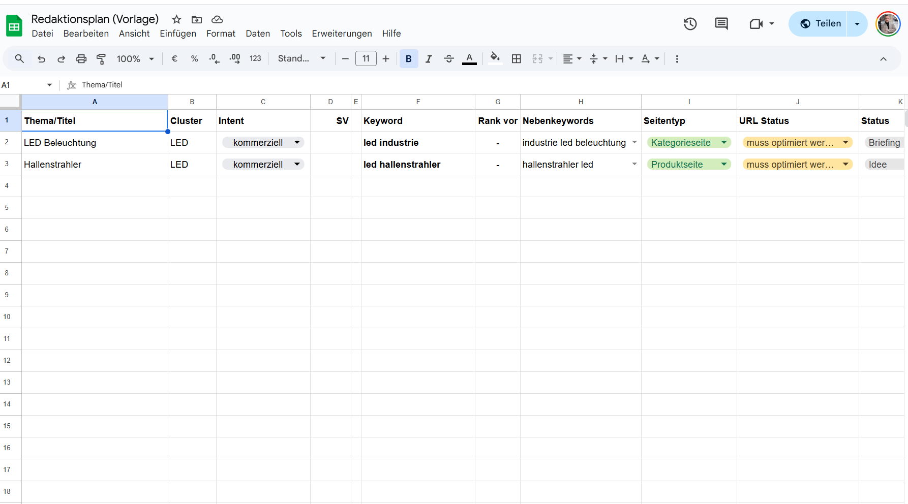908x504 pixels.
Task: Open version history clock icon
Action: 690,24
